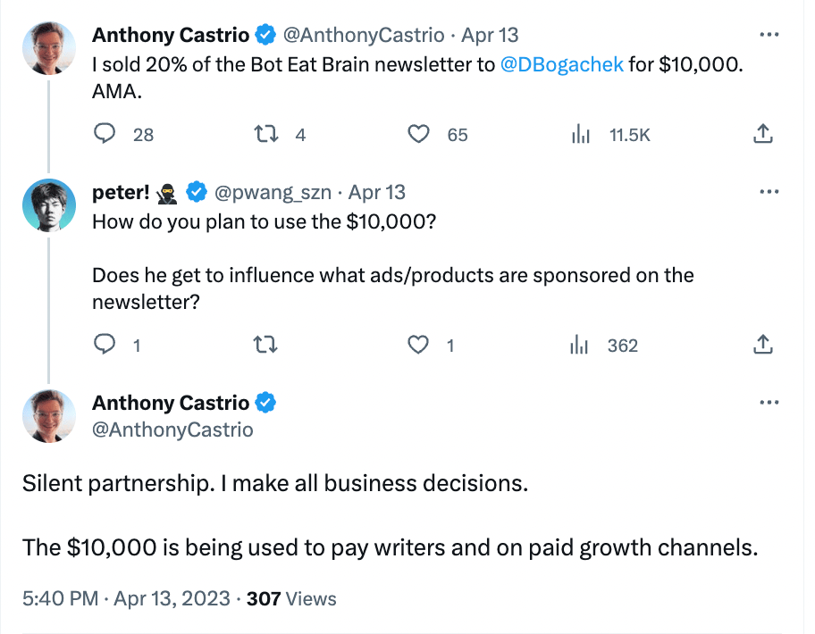Image resolution: width=815 pixels, height=634 pixels.
Task: Like peter!'s tweet about the $10,000
Action: [x=418, y=345]
